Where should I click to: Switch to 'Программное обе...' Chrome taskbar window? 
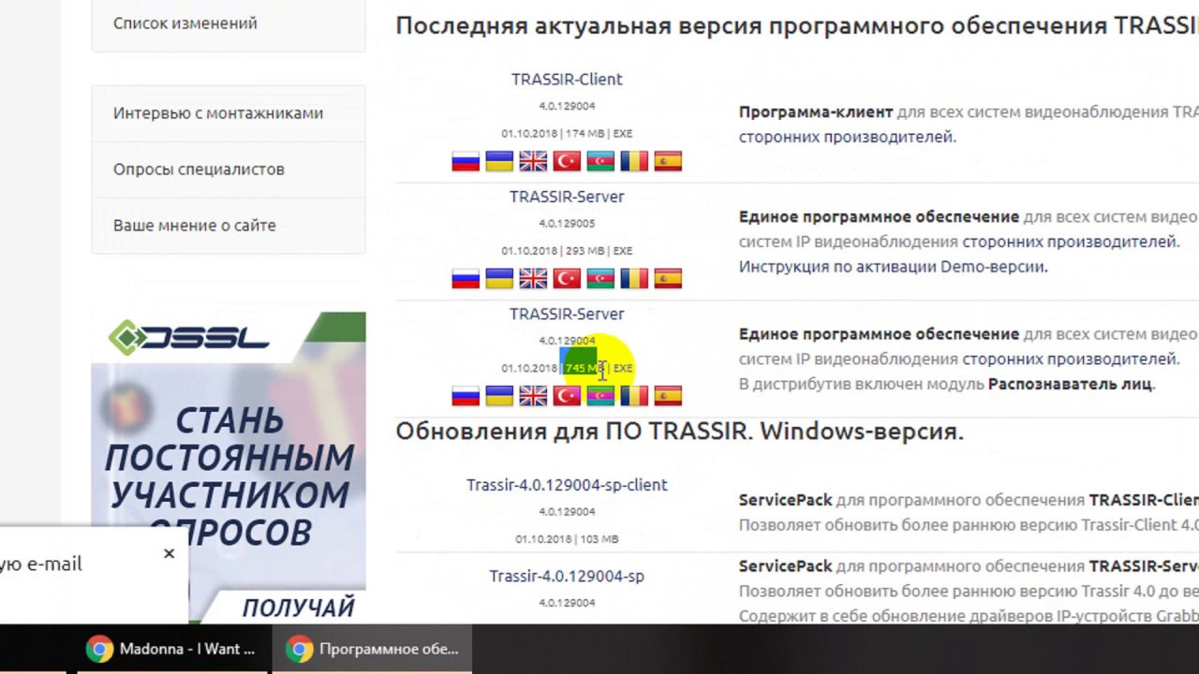coord(374,649)
